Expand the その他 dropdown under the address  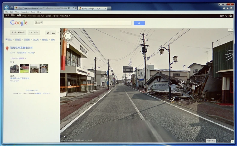[31, 53]
